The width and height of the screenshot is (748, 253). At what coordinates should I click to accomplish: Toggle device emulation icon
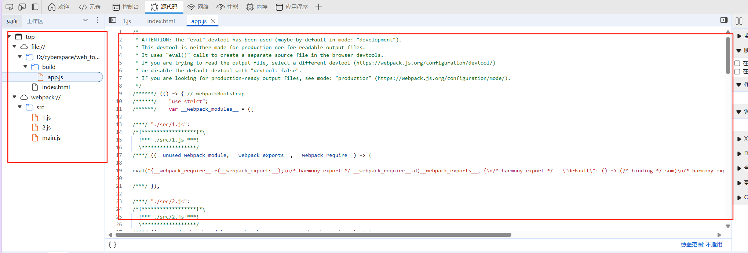(x=22, y=7)
